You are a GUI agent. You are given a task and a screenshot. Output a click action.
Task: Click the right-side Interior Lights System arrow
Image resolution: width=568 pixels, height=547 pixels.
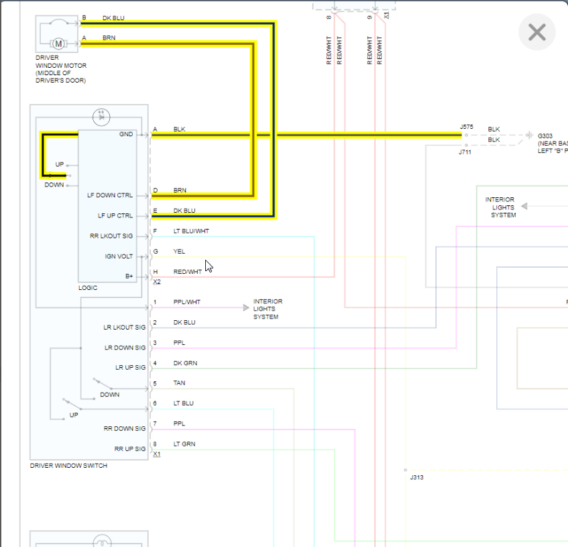(524, 206)
